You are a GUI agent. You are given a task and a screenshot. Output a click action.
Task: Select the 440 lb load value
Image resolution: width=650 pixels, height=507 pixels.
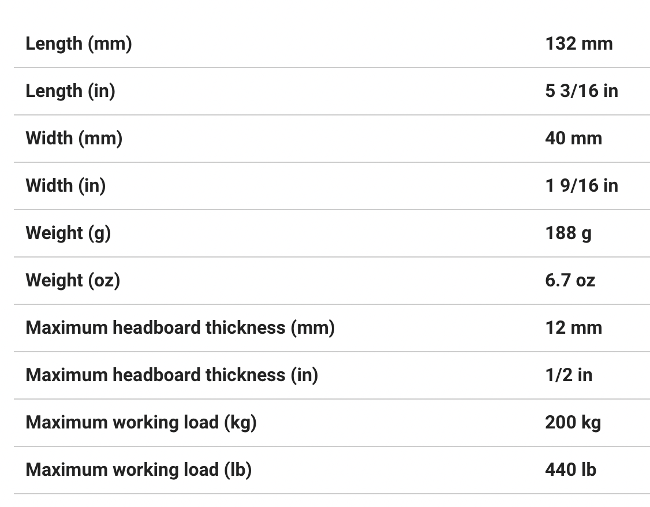(x=570, y=470)
